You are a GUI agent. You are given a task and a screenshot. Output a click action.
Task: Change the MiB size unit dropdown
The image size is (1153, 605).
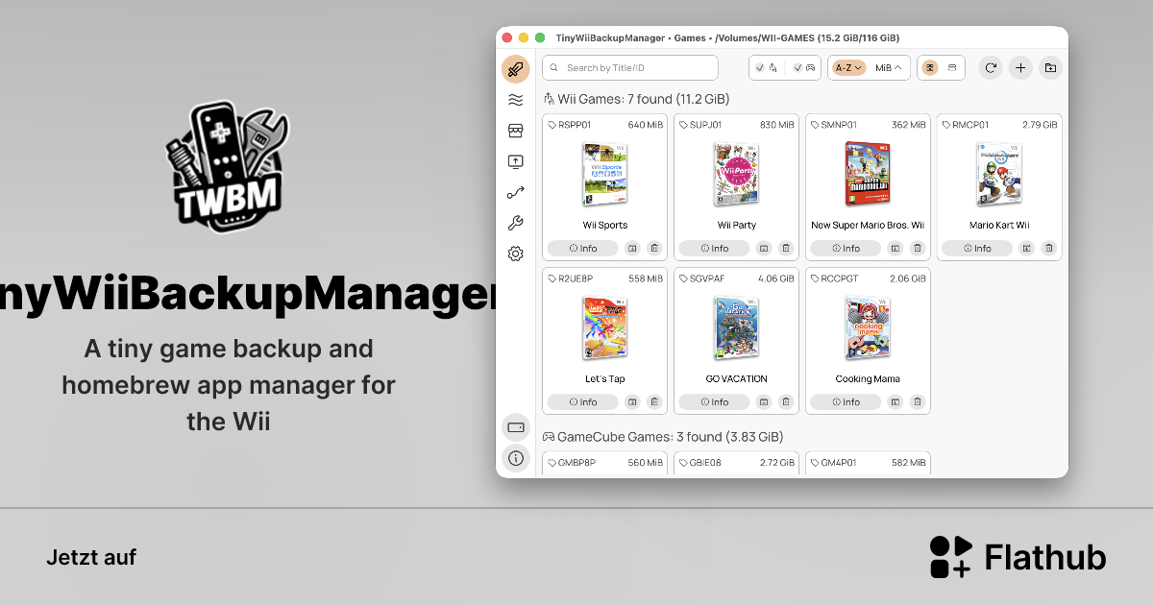(x=886, y=67)
